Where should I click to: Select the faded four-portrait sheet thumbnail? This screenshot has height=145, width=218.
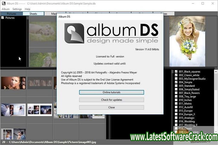(x=39, y=83)
